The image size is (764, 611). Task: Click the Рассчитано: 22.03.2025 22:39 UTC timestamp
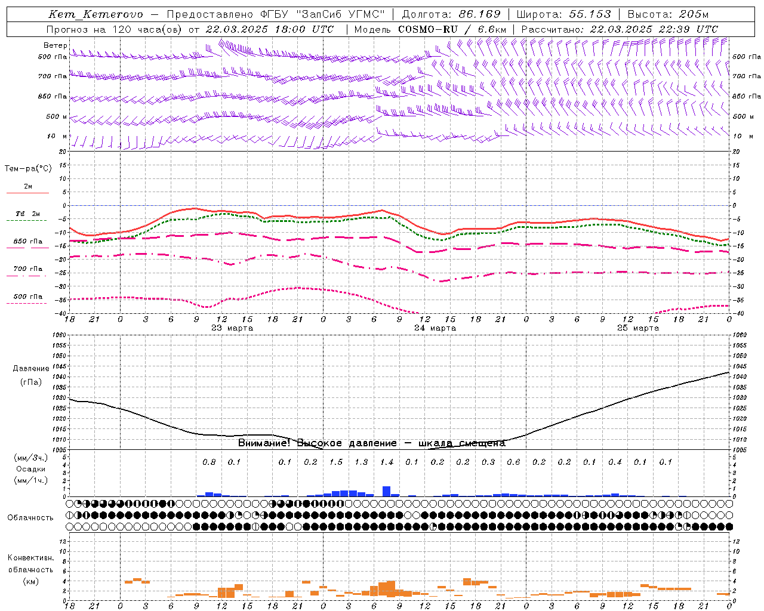620,29
